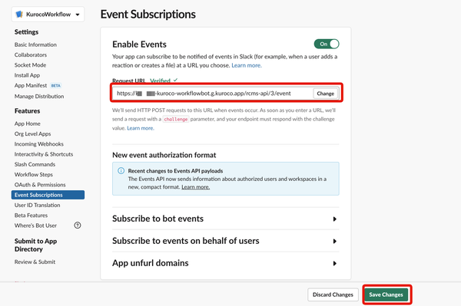Image resolution: width=461 pixels, height=306 pixels.
Task: Expand Subscribe to bot events section
Action: pos(225,219)
